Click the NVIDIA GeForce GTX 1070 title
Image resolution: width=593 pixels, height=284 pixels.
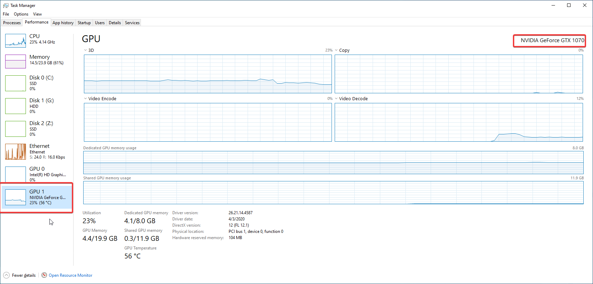click(552, 40)
